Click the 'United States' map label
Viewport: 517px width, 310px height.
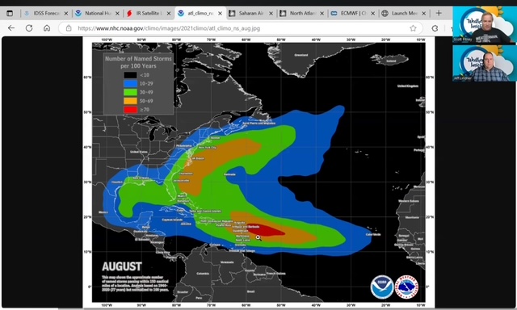pos(139,152)
